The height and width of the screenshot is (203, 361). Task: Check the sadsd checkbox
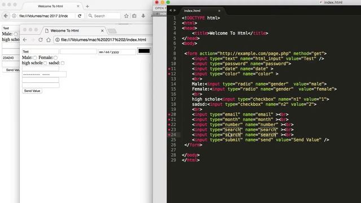point(63,63)
